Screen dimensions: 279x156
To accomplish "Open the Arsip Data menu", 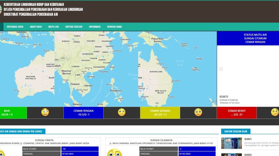I will (x=36, y=27).
